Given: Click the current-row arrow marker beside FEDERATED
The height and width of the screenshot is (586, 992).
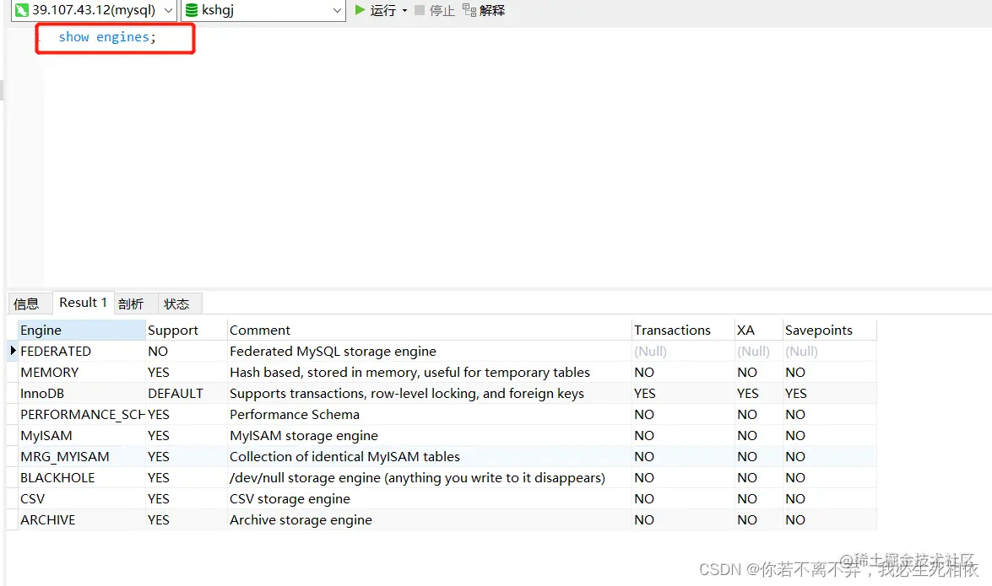Looking at the screenshot, I should coord(13,351).
